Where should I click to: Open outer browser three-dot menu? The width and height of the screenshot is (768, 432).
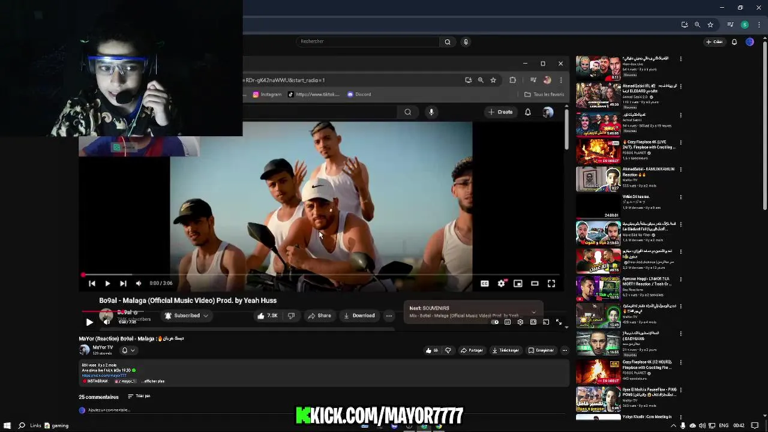point(759,25)
